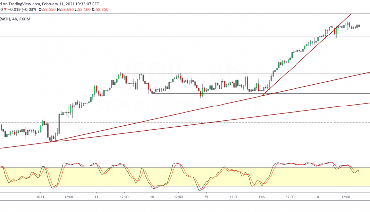Click the red down-arrow price change indicator
Screen dimensions: 370x212
coord(6,8)
